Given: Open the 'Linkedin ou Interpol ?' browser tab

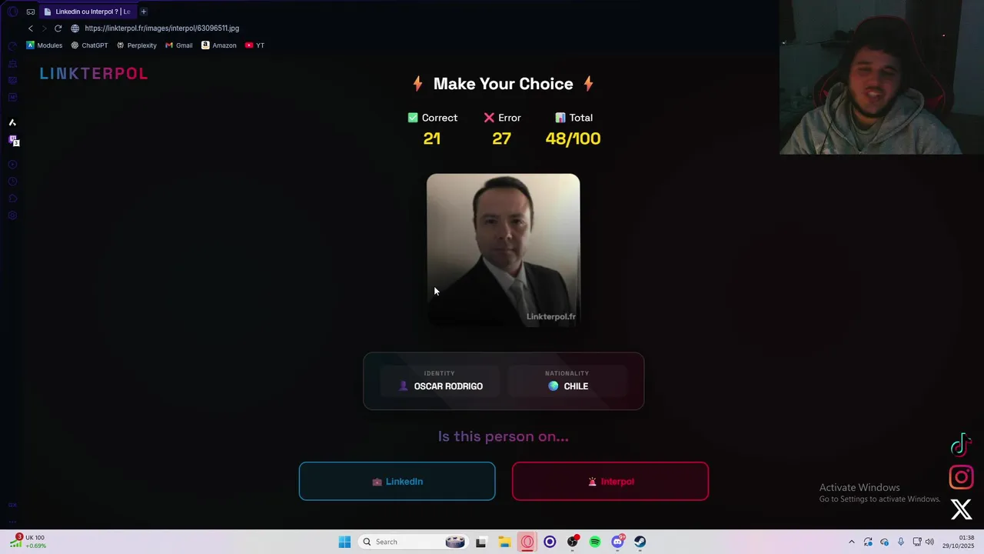Looking at the screenshot, I should click(x=88, y=12).
